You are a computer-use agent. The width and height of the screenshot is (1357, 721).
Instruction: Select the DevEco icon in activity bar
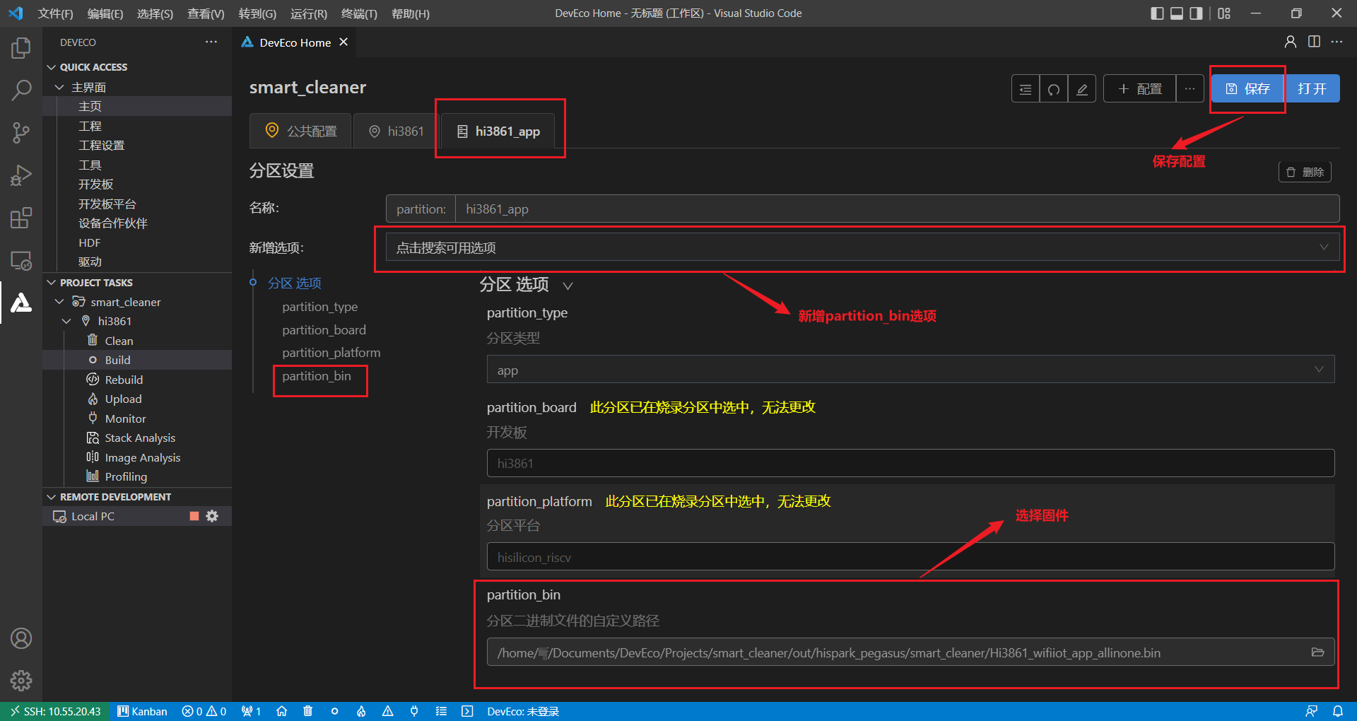[21, 303]
